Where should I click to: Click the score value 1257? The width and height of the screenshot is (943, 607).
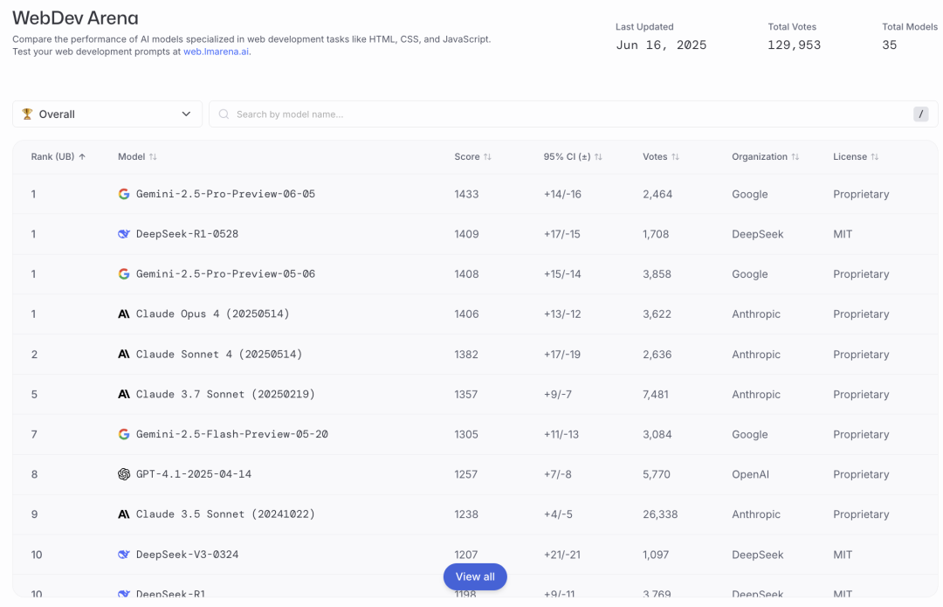[x=466, y=474]
